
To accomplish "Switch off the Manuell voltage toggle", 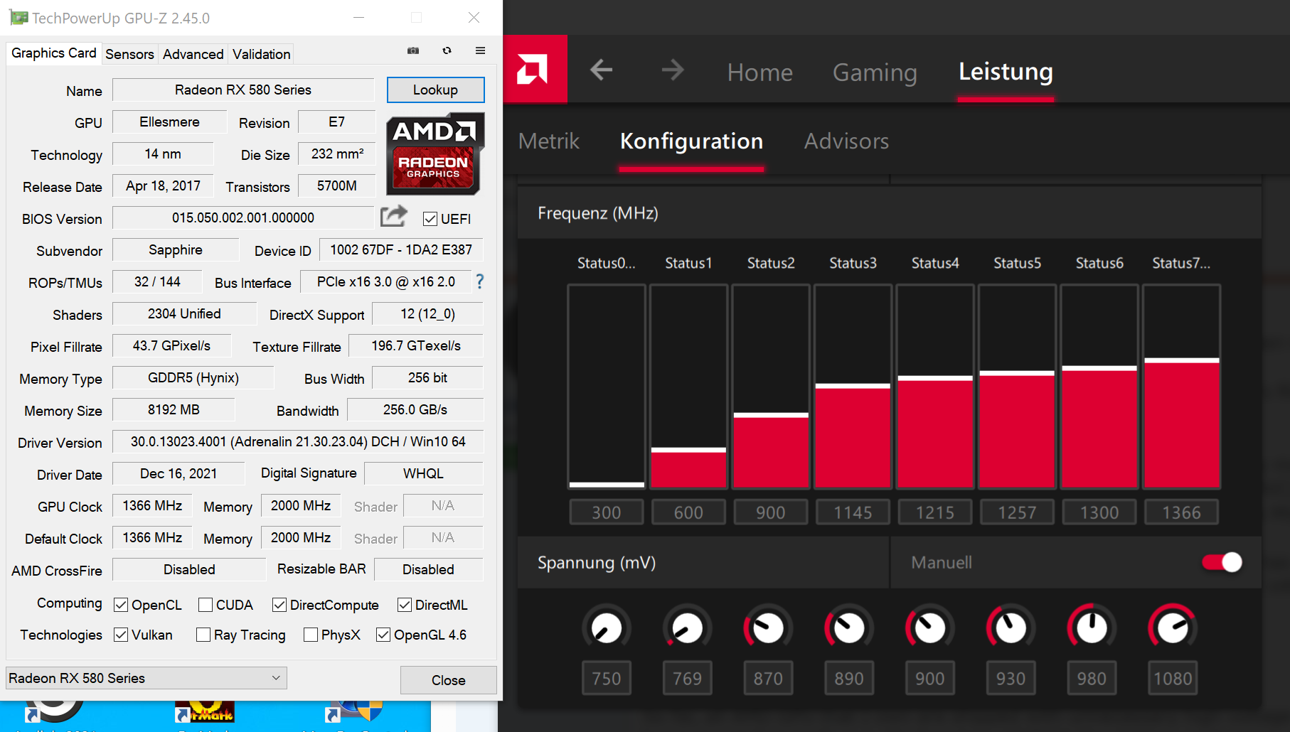I will click(x=1222, y=562).
